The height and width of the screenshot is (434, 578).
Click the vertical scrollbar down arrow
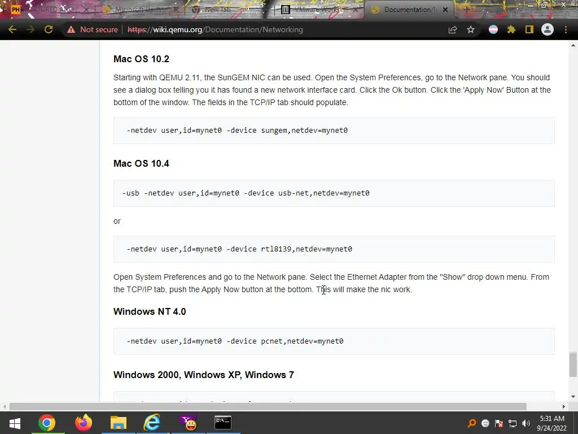click(573, 397)
